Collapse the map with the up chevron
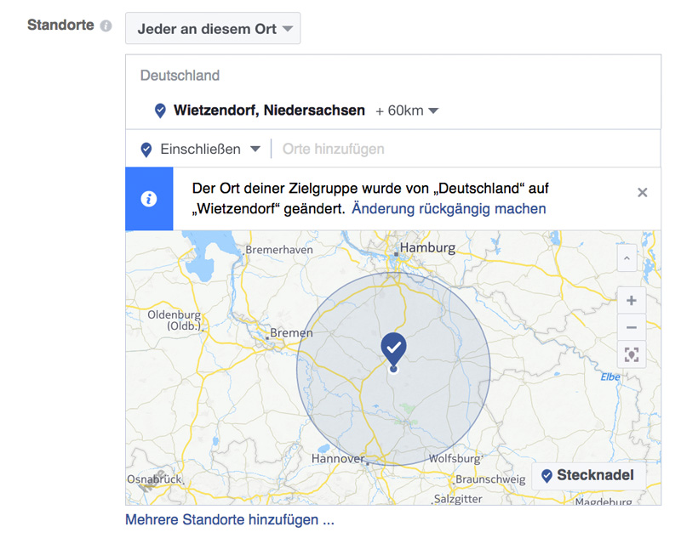Screen dimensions: 681x538 point(627,257)
